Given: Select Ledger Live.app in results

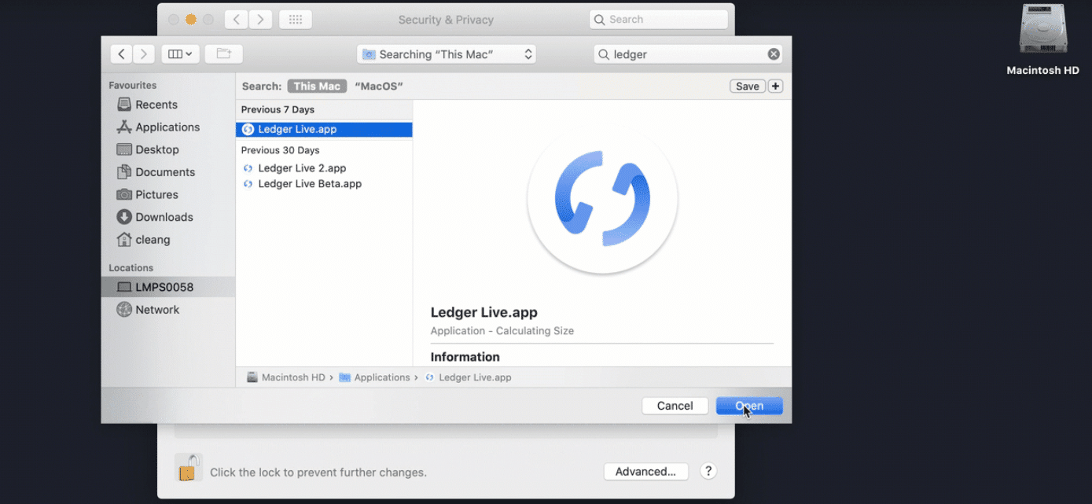Looking at the screenshot, I should (x=324, y=130).
